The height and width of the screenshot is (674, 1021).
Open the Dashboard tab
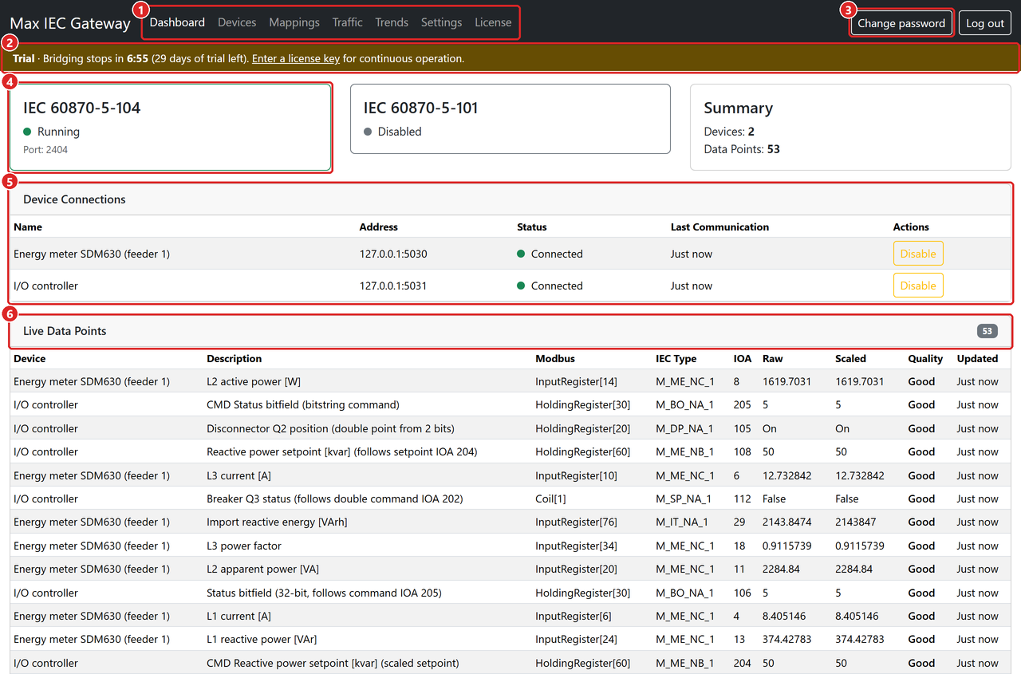click(177, 22)
